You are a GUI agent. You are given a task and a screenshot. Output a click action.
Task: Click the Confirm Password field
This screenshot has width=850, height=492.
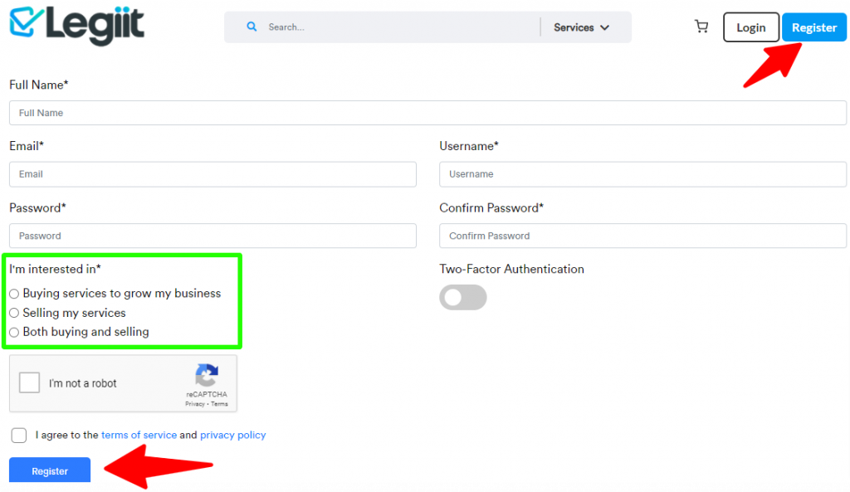pyautogui.click(x=642, y=236)
